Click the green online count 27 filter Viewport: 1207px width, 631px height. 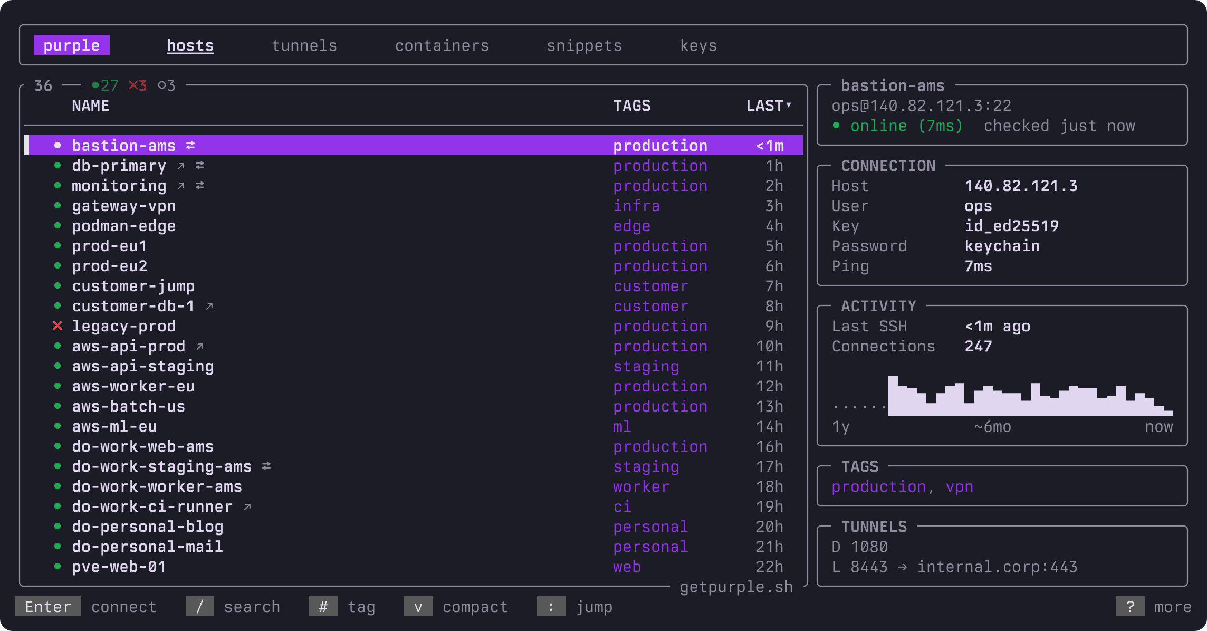click(105, 85)
